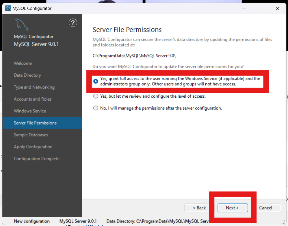The height and width of the screenshot is (226, 288).
Task: Click the data path 'C:\ProgramData\MySQL\MySQL Server 9.0\'
Action: click(x=134, y=56)
